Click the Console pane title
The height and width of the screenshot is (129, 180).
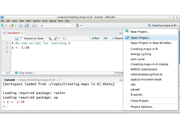(10, 80)
